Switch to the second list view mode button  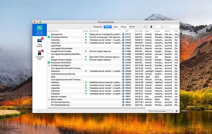145,27
